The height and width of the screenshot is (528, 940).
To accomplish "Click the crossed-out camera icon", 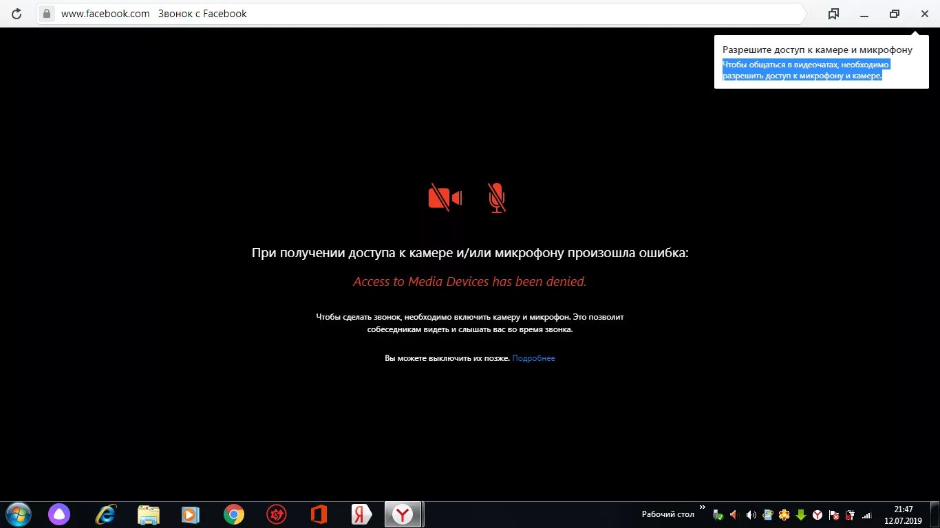I will (445, 198).
